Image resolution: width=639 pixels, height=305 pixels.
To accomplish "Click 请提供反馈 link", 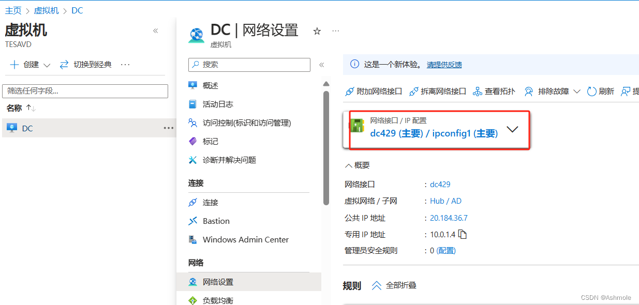I will (x=444, y=65).
